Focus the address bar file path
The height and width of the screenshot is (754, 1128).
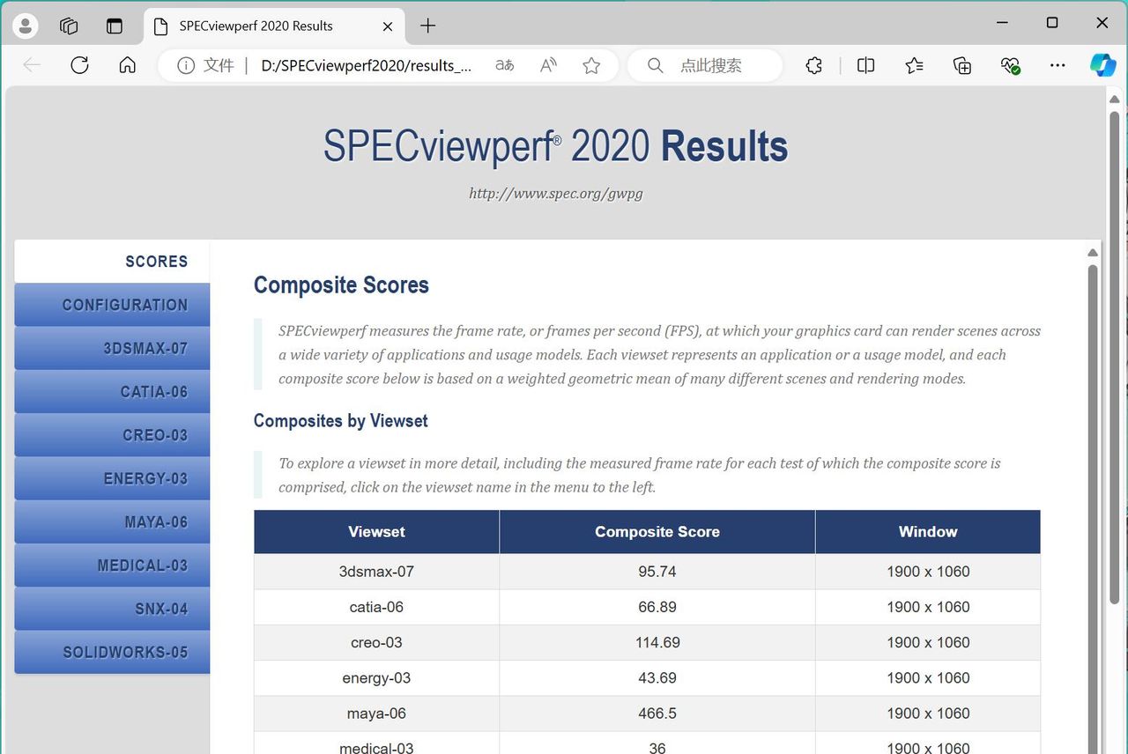tap(367, 65)
